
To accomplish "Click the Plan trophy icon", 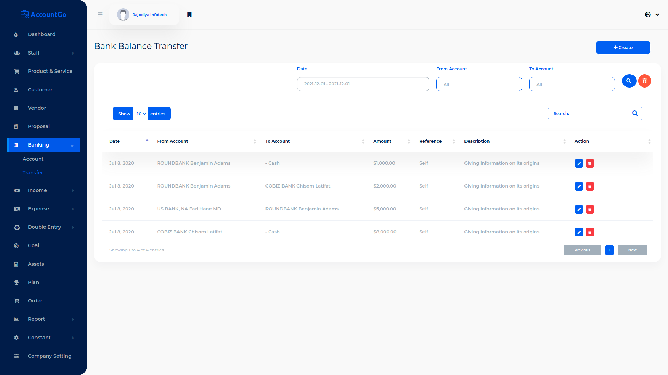I will (x=16, y=283).
